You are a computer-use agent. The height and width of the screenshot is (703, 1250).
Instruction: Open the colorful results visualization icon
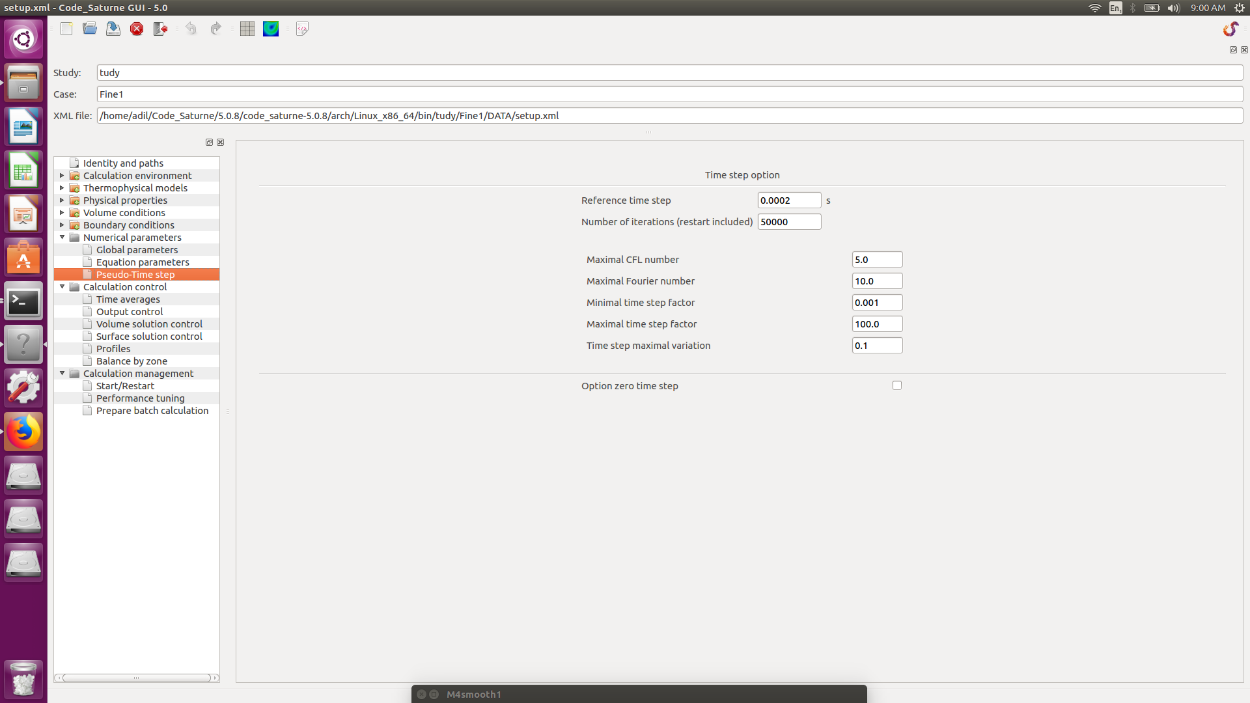point(271,29)
